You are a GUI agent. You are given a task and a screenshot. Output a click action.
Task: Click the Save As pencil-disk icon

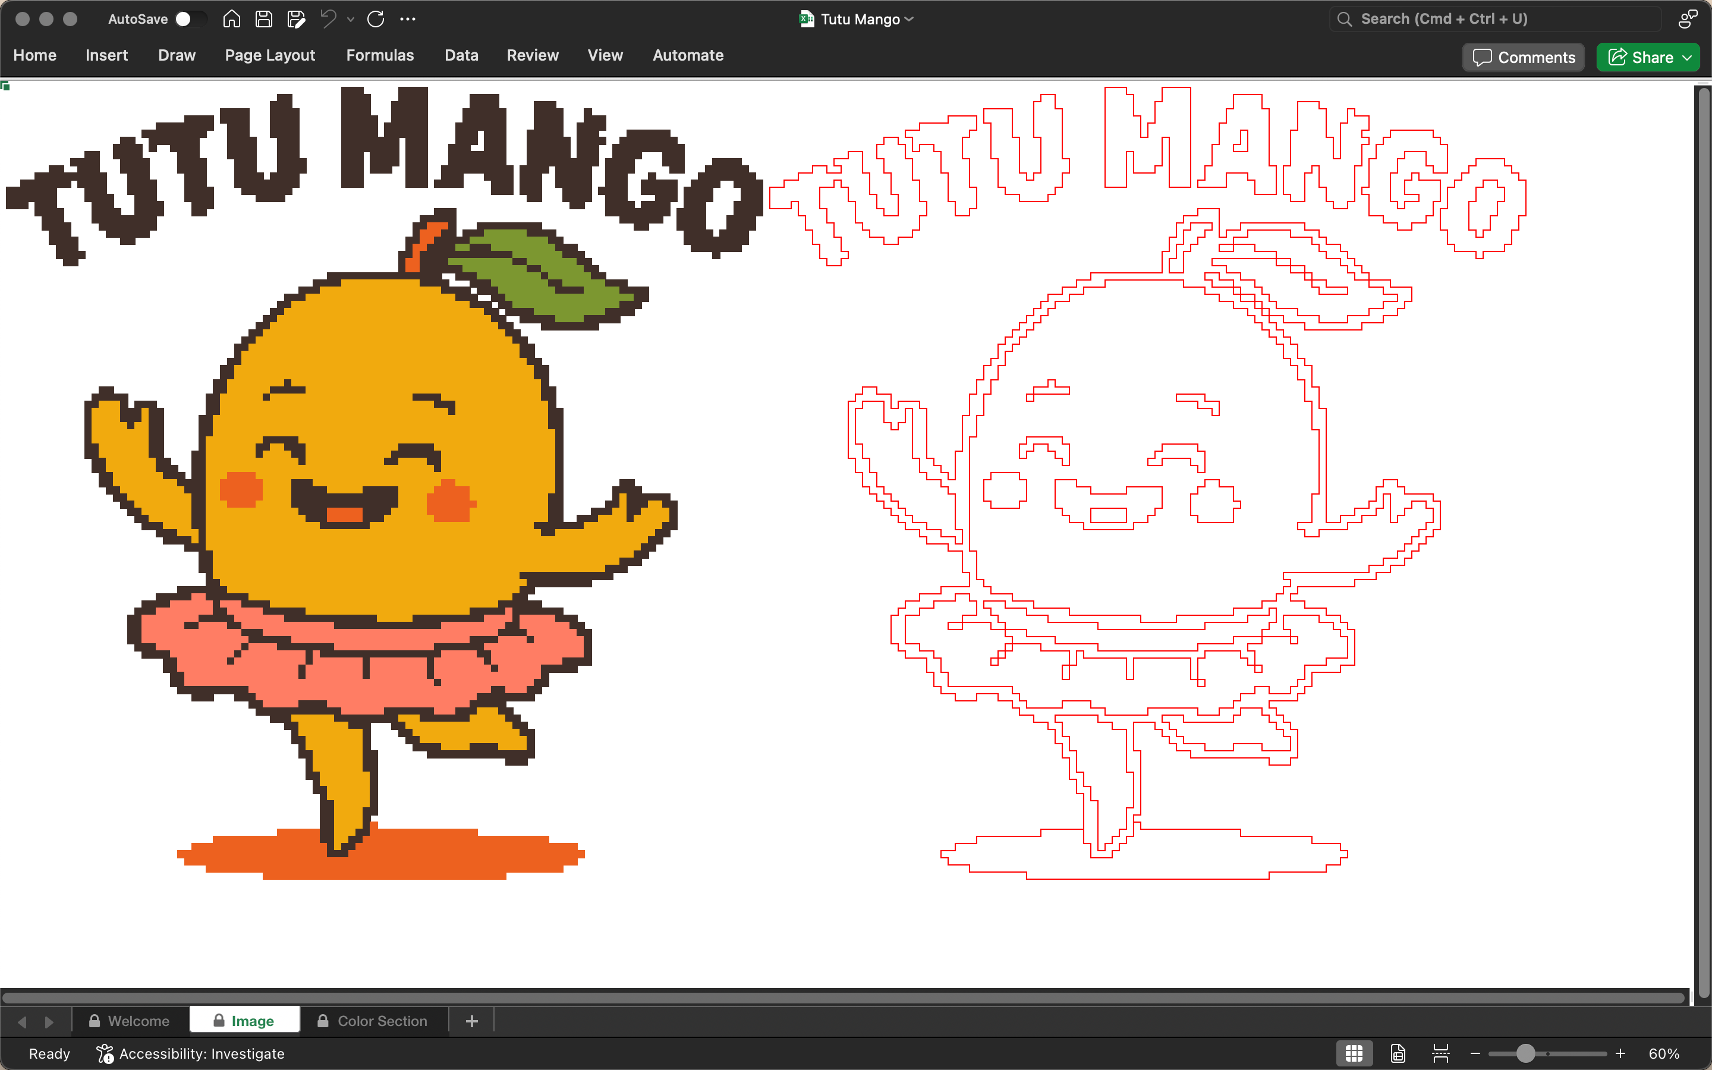297,19
